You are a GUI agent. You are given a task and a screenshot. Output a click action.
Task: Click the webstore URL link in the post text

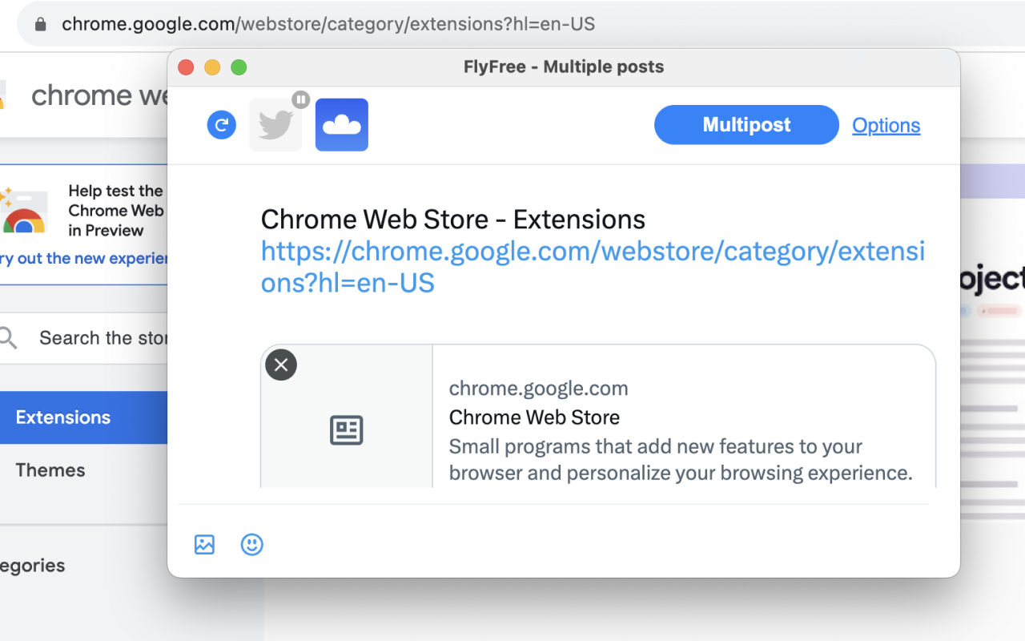(x=593, y=267)
